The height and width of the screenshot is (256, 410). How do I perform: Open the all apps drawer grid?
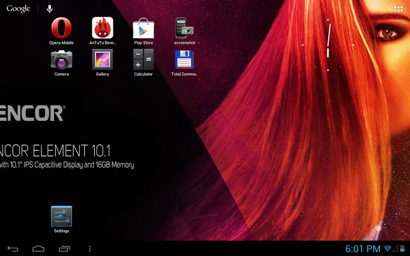398,9
